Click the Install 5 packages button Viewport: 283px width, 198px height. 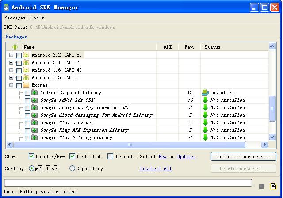[x=244, y=156]
